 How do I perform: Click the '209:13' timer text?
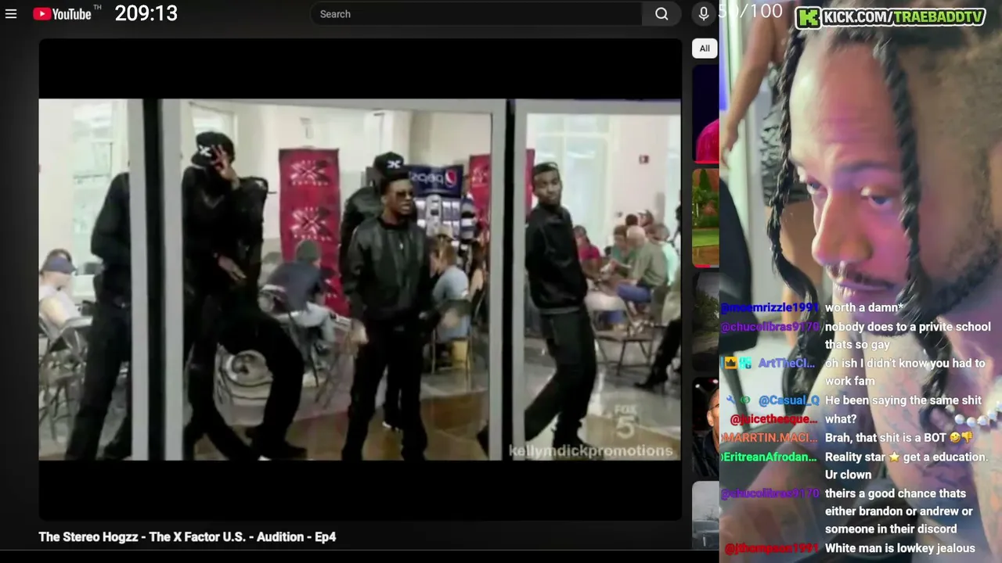[146, 13]
